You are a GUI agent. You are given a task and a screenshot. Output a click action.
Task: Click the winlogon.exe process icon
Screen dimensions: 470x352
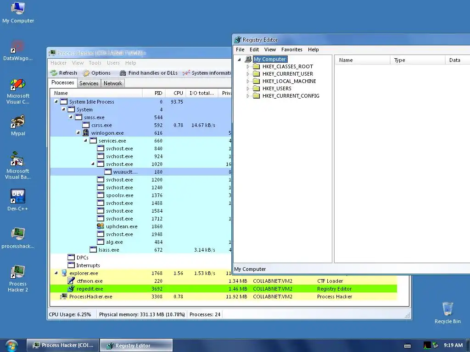86,132
